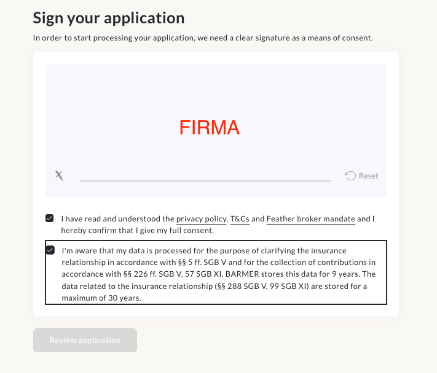
Task: Click on the signature baseline
Action: coord(205,180)
